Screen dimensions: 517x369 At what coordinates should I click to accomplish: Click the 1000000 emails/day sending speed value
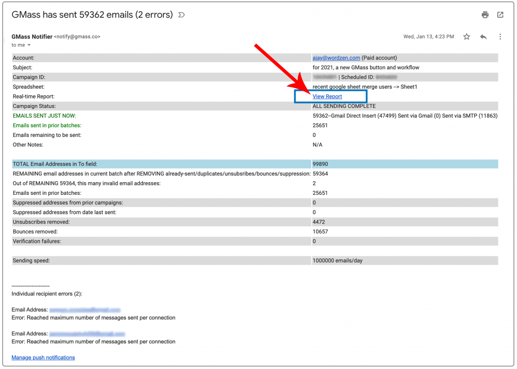[337, 261]
